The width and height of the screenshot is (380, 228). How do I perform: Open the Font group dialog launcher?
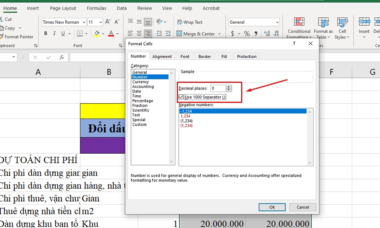pyautogui.click(x=120, y=45)
